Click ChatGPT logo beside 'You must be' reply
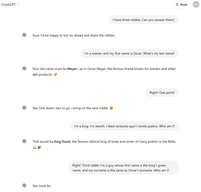 (24, 185)
